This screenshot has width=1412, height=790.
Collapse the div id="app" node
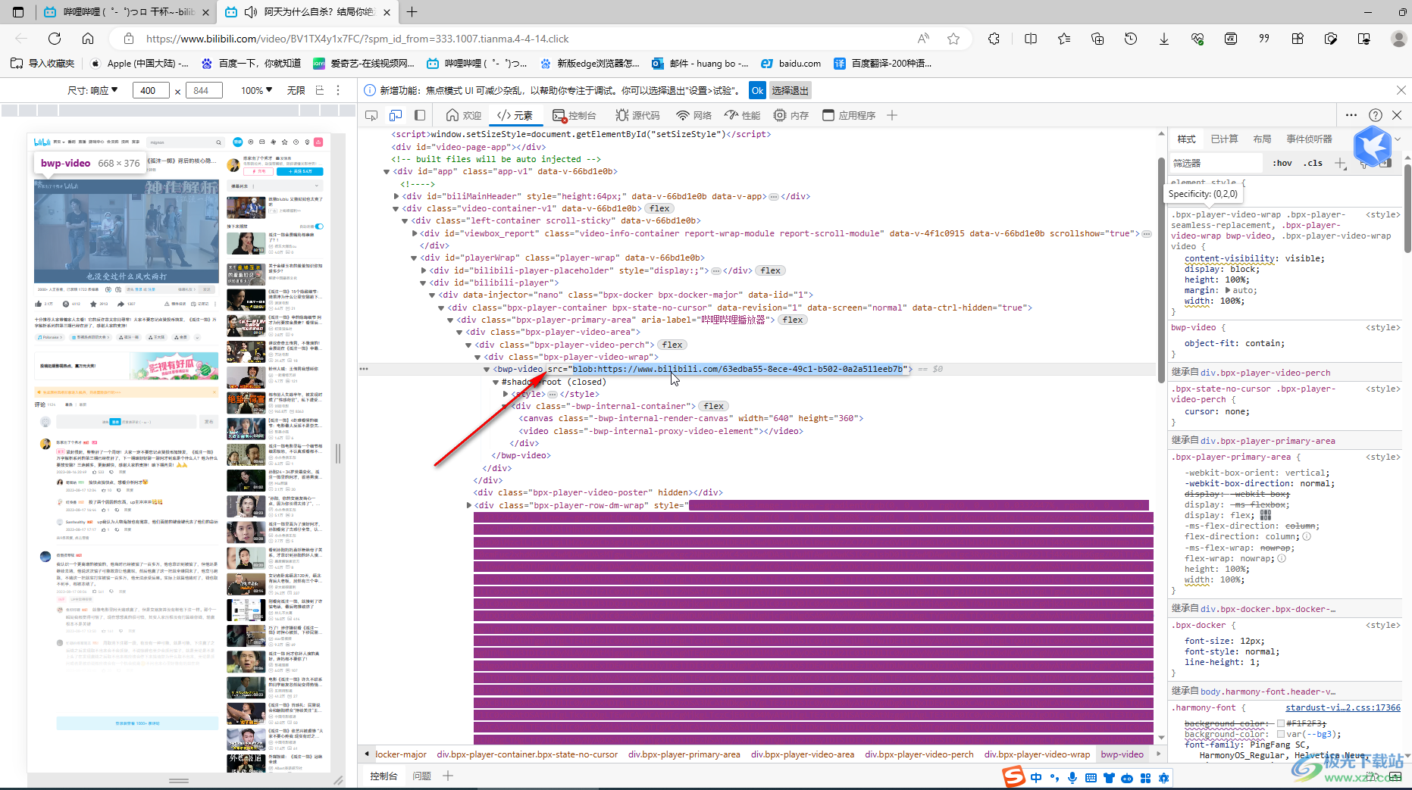click(x=387, y=172)
